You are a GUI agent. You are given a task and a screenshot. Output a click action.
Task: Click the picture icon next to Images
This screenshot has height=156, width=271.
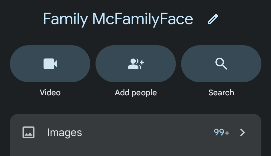(x=29, y=132)
